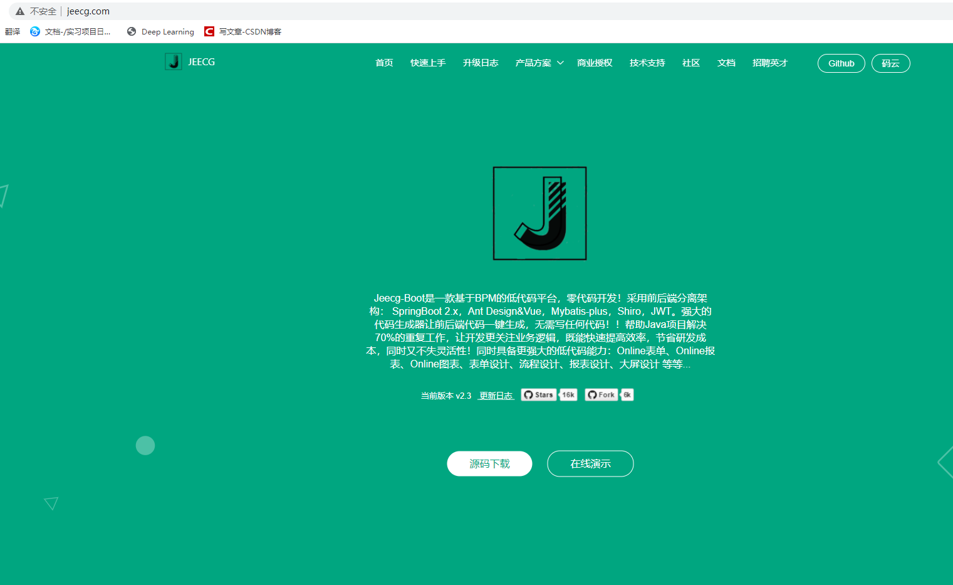Click the JEECG logo in the navbar
This screenshot has height=585, width=953.
pos(189,61)
